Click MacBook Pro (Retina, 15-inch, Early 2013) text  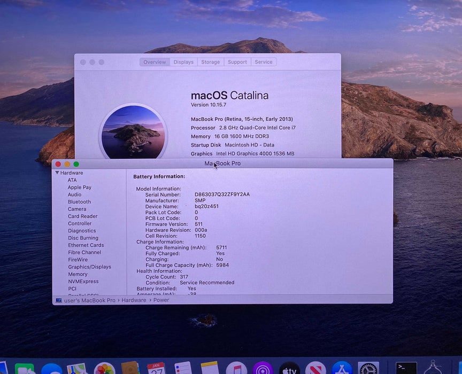tap(242, 119)
